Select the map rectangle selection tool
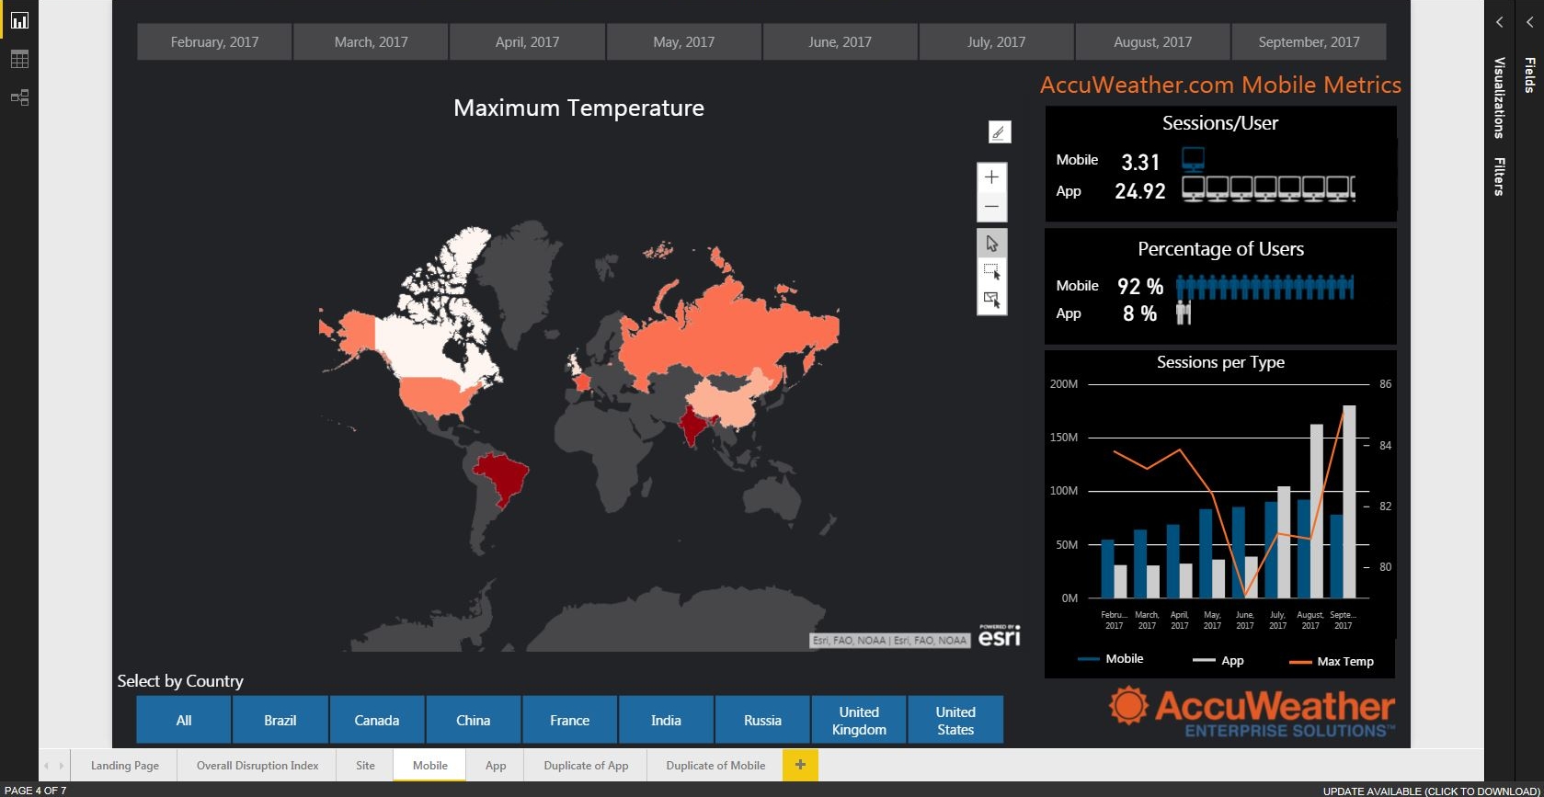 (x=991, y=272)
